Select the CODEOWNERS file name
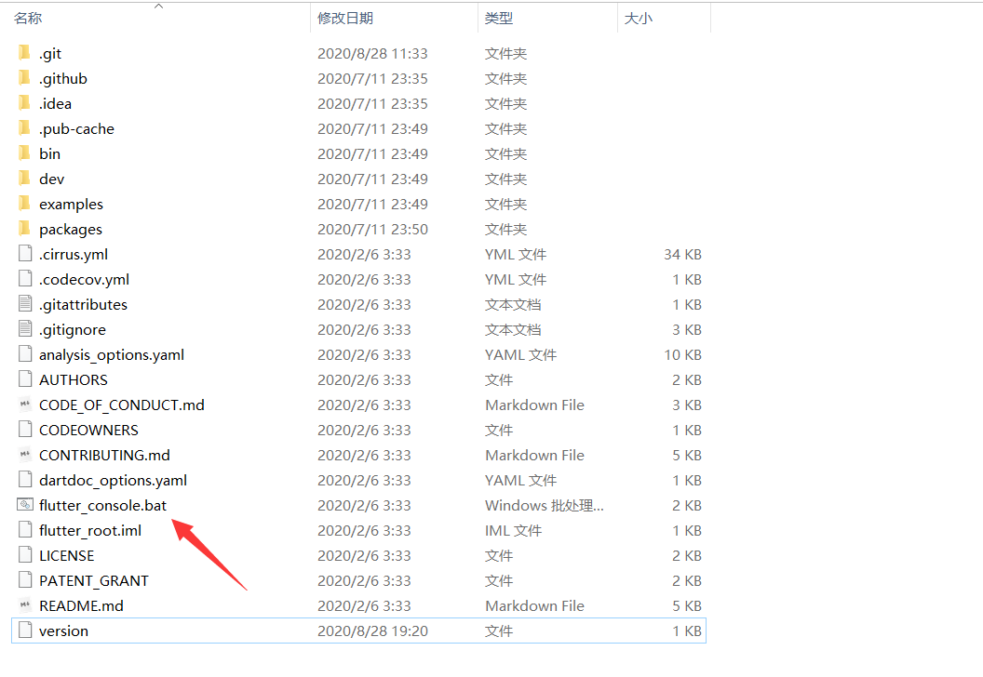This screenshot has height=677, width=983. tap(88, 430)
